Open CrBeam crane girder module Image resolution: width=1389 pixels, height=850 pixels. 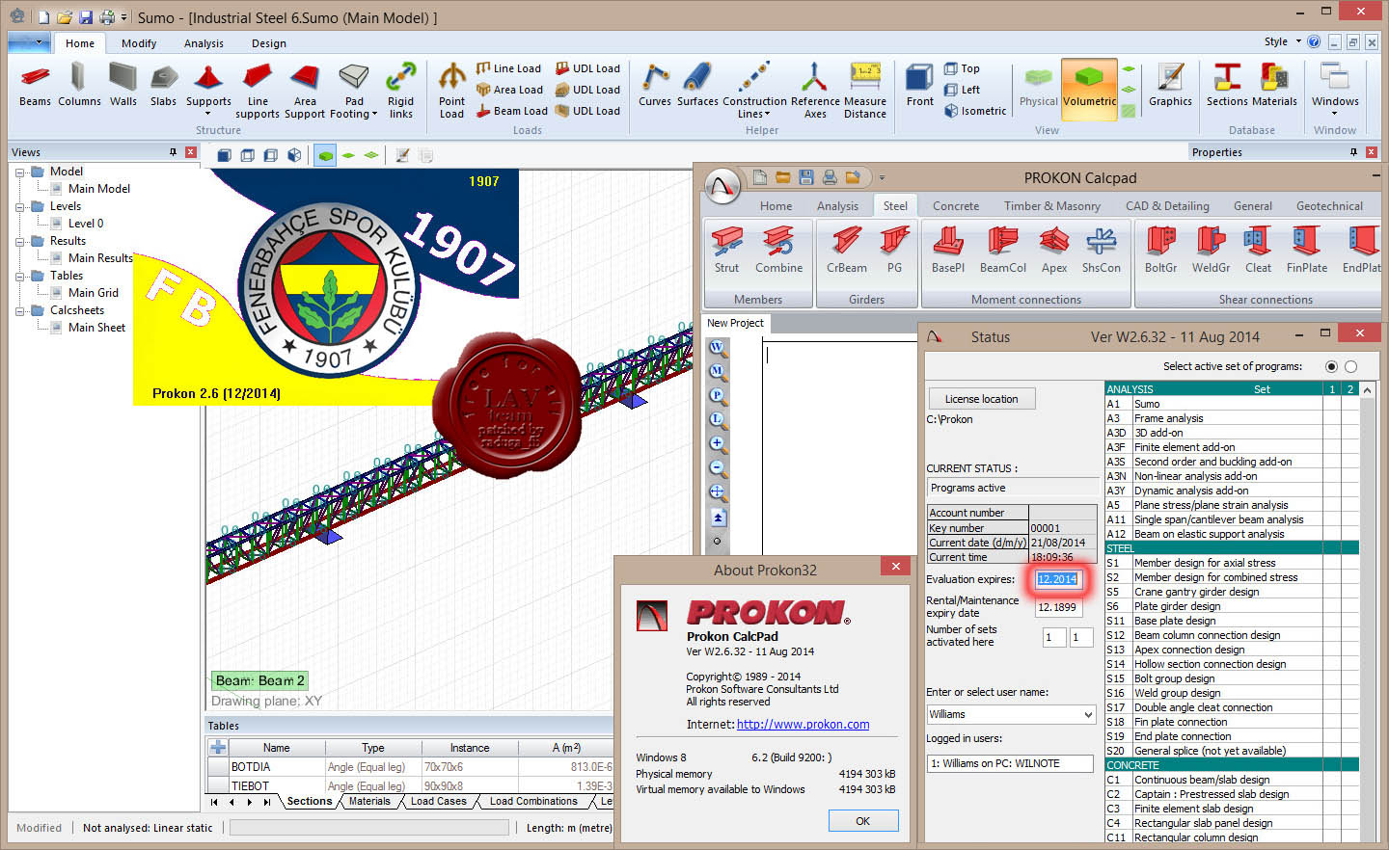846,251
